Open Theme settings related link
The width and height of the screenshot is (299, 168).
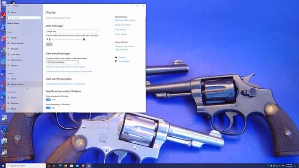click(121, 34)
